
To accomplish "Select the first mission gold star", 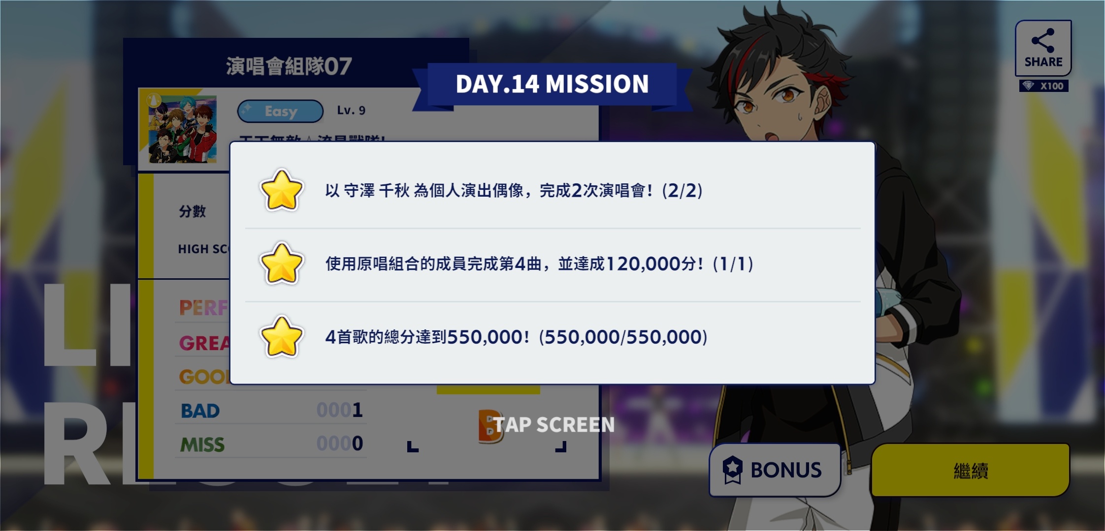I will pos(281,190).
